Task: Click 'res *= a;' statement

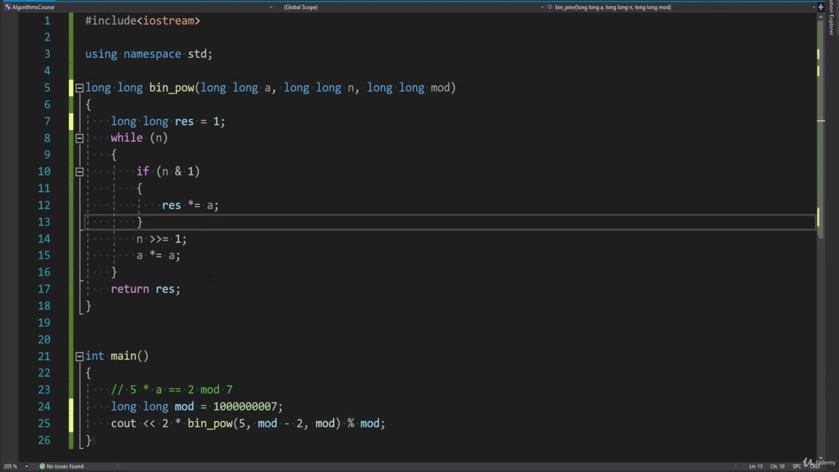Action: click(x=190, y=205)
